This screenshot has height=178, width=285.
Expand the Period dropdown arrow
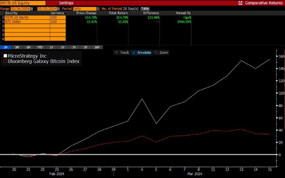click(98, 9)
